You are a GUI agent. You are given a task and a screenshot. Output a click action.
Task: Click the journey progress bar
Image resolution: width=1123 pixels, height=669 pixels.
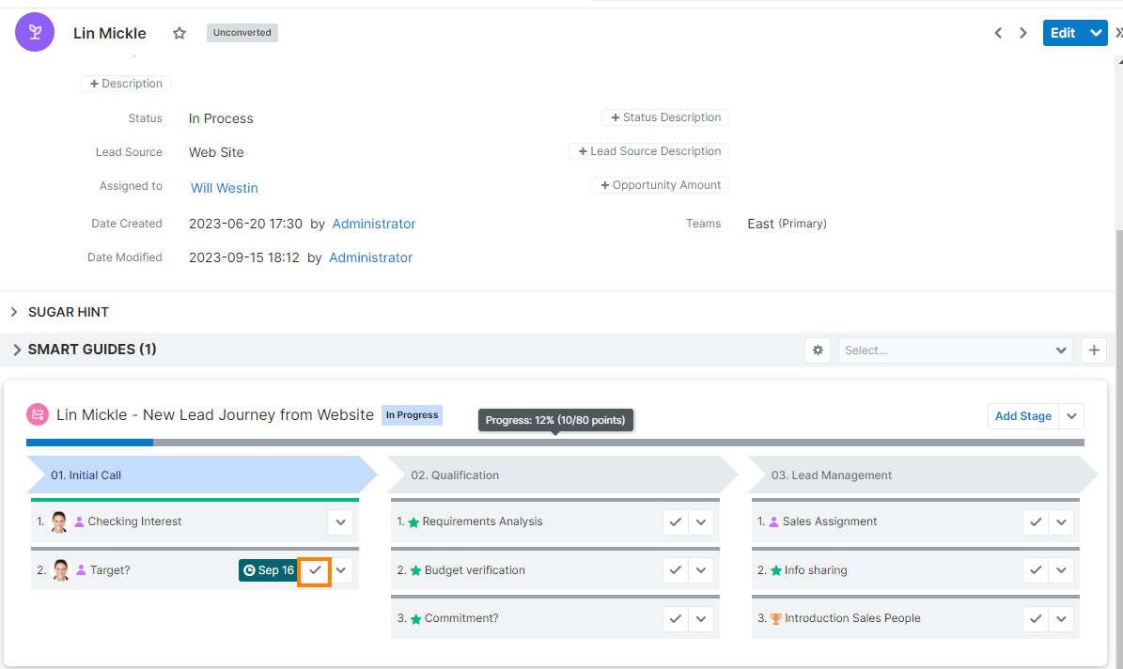[x=554, y=443]
